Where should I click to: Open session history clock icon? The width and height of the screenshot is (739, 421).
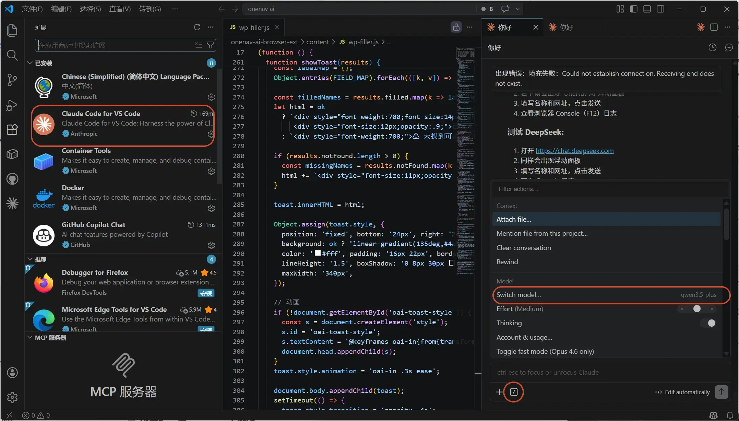tap(712, 47)
